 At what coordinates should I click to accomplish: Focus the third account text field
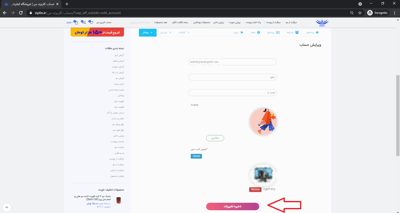pyautogui.click(x=232, y=93)
